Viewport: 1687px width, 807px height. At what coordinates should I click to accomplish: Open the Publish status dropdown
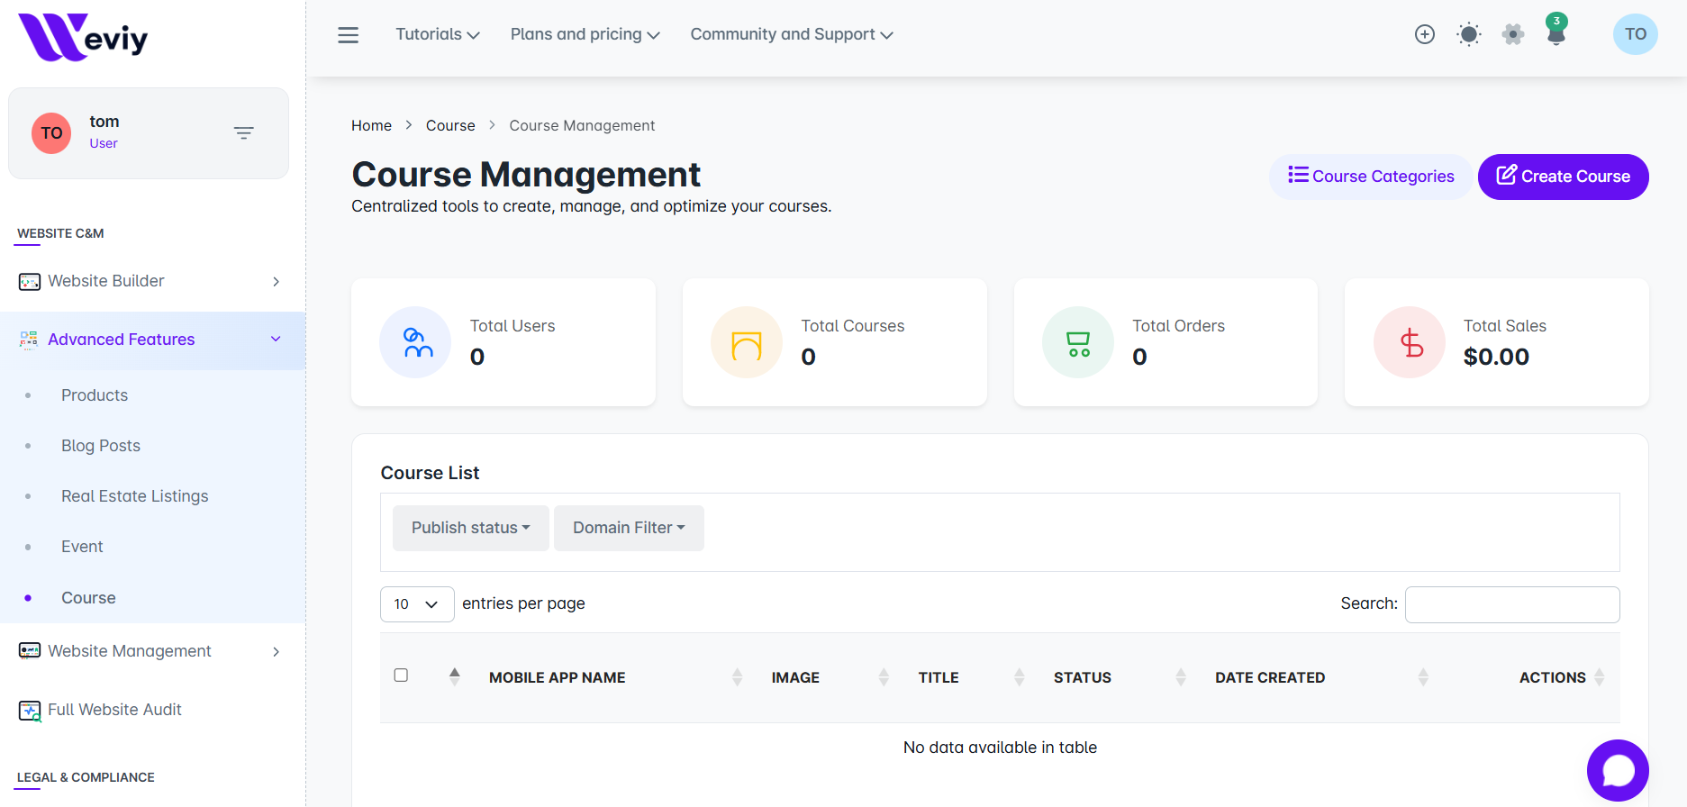(x=470, y=528)
